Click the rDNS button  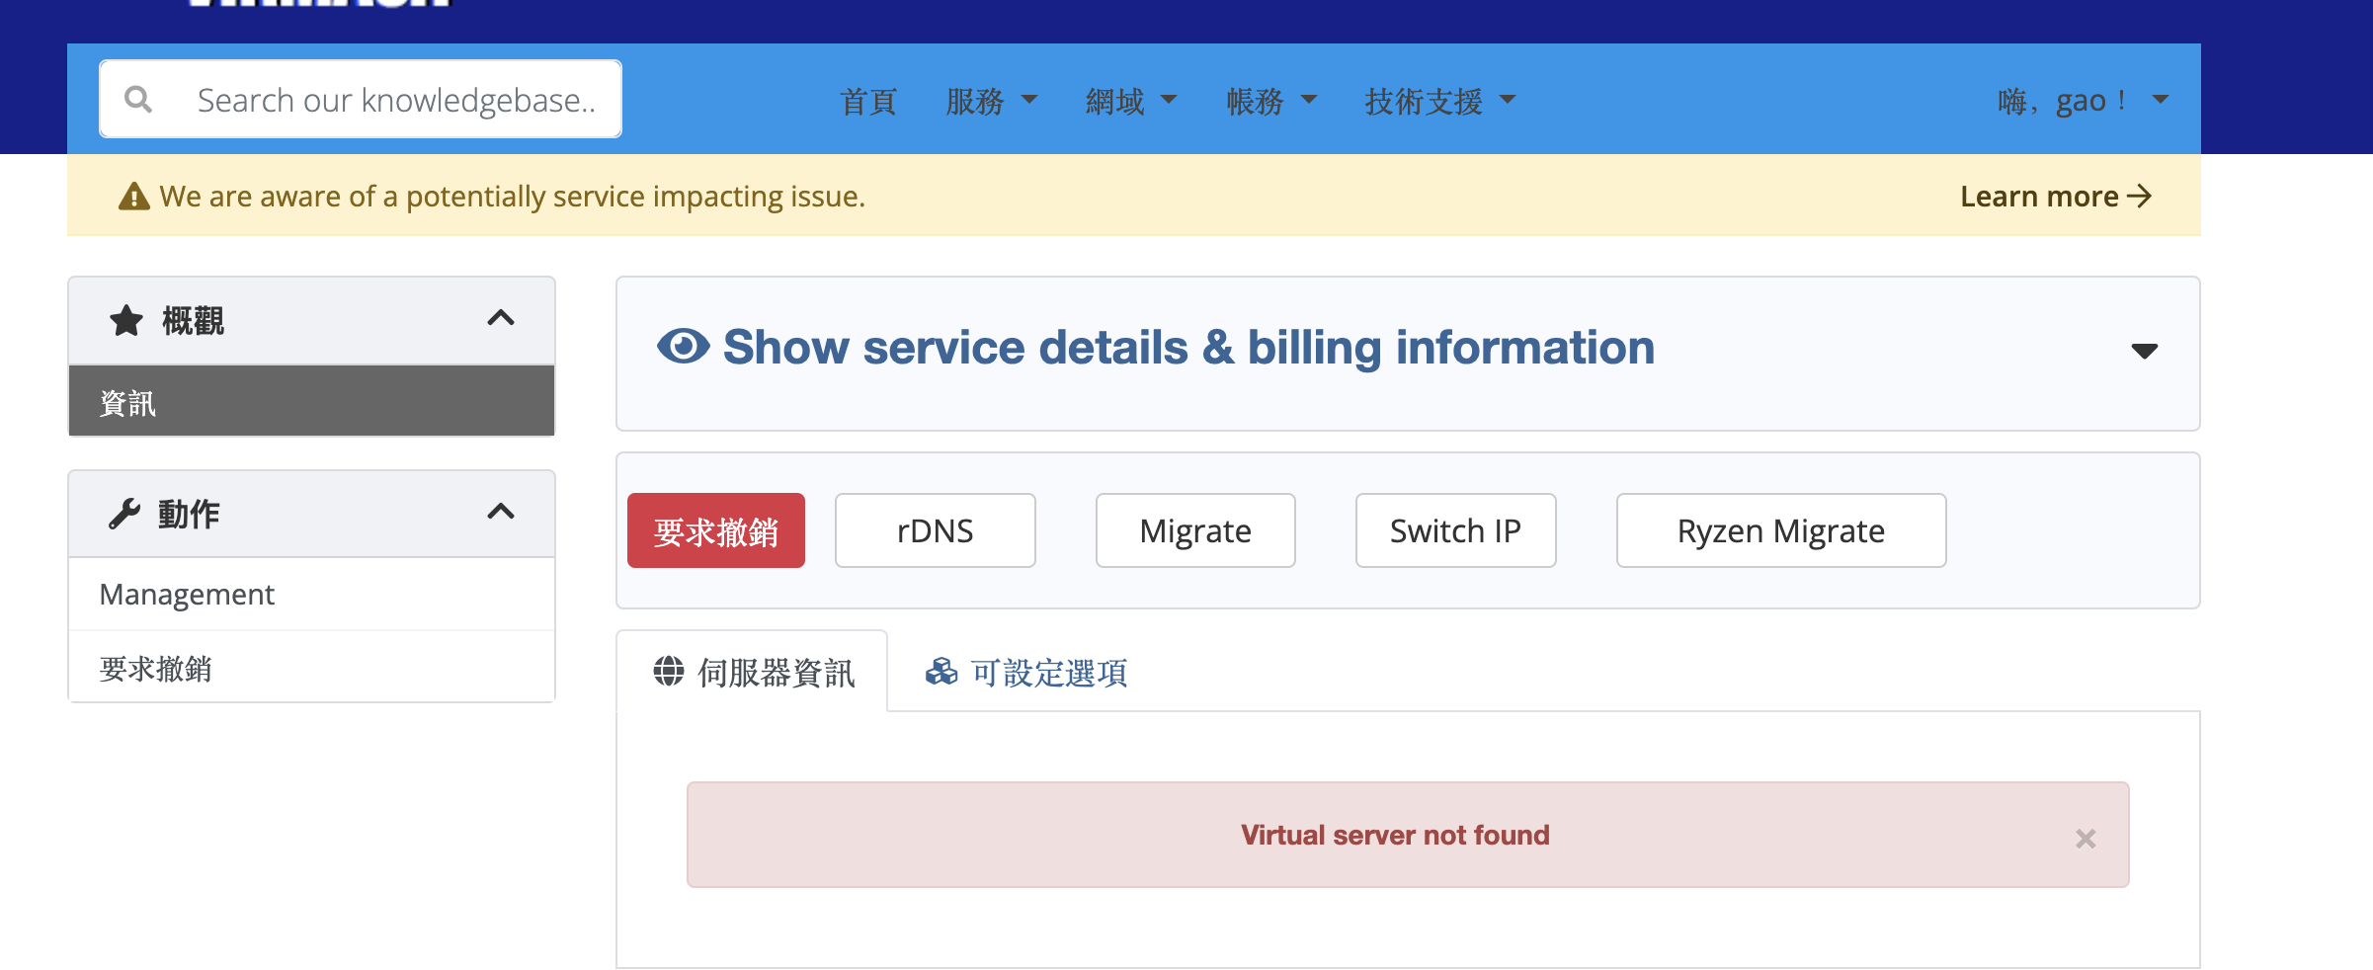click(936, 530)
